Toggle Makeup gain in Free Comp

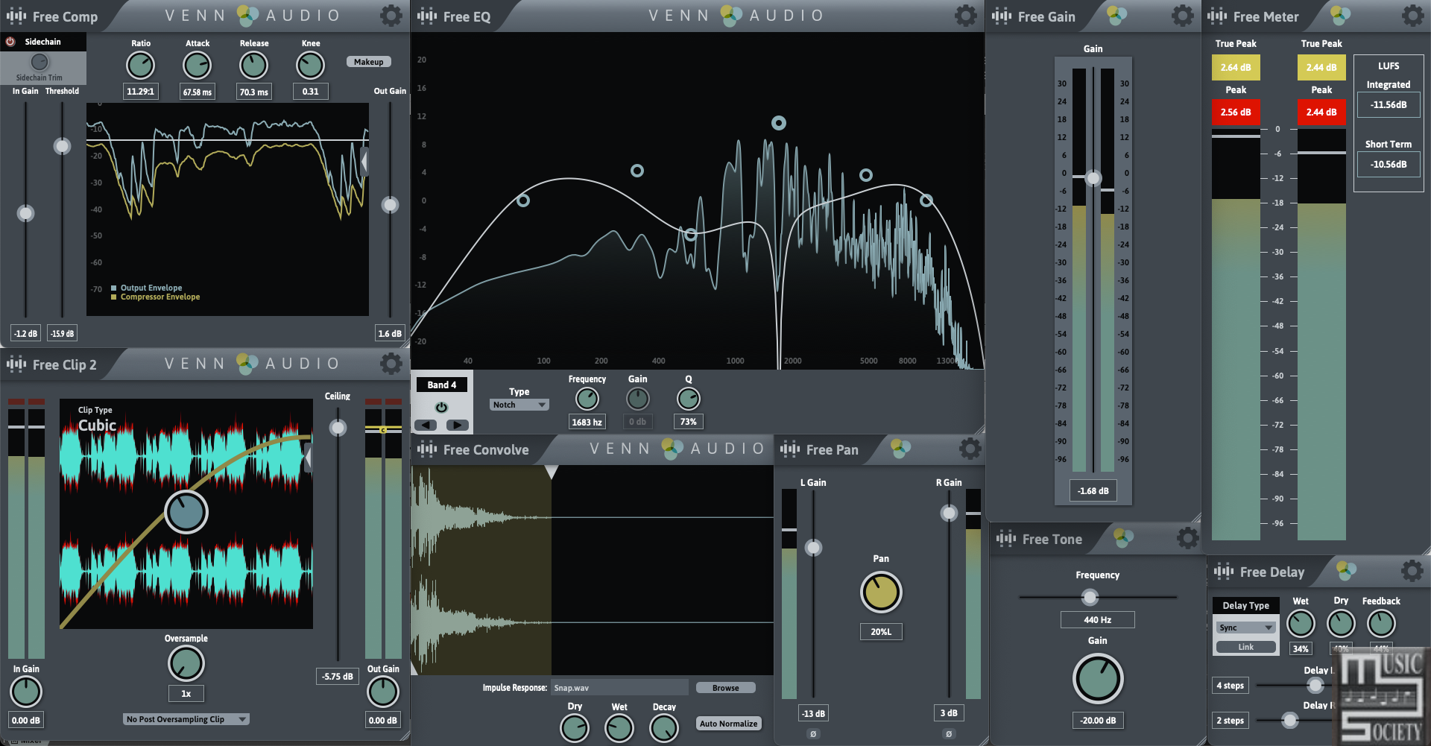tap(369, 62)
